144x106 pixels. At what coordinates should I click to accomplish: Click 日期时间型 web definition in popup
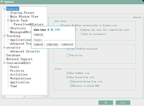(52, 45)
